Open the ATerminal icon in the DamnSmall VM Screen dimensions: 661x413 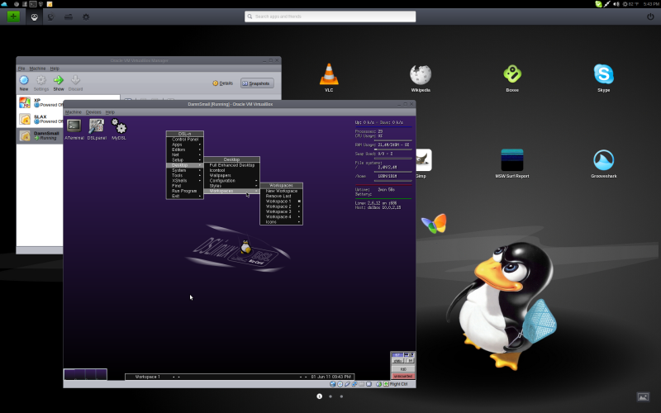(74, 126)
